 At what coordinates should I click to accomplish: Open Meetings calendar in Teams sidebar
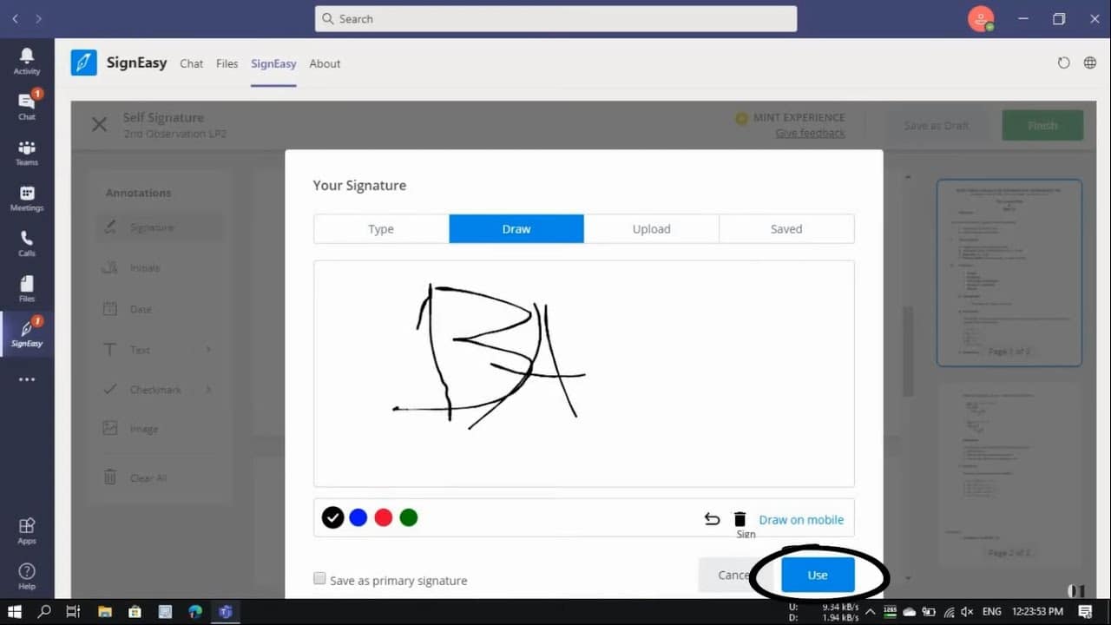tap(27, 198)
